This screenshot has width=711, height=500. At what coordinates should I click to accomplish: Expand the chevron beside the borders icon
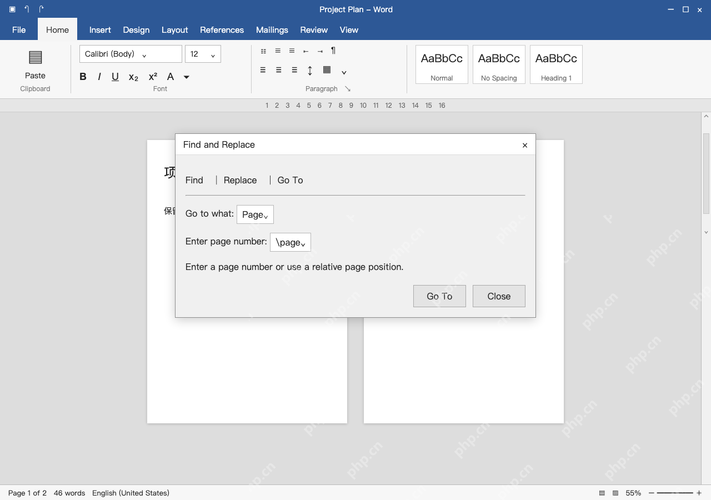(344, 72)
